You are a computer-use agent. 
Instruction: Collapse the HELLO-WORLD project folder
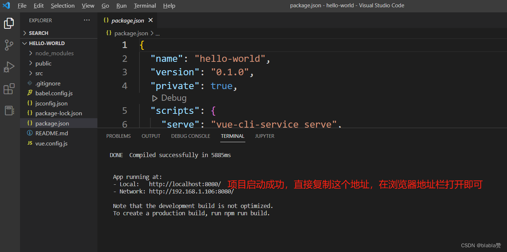pyautogui.click(x=47, y=43)
